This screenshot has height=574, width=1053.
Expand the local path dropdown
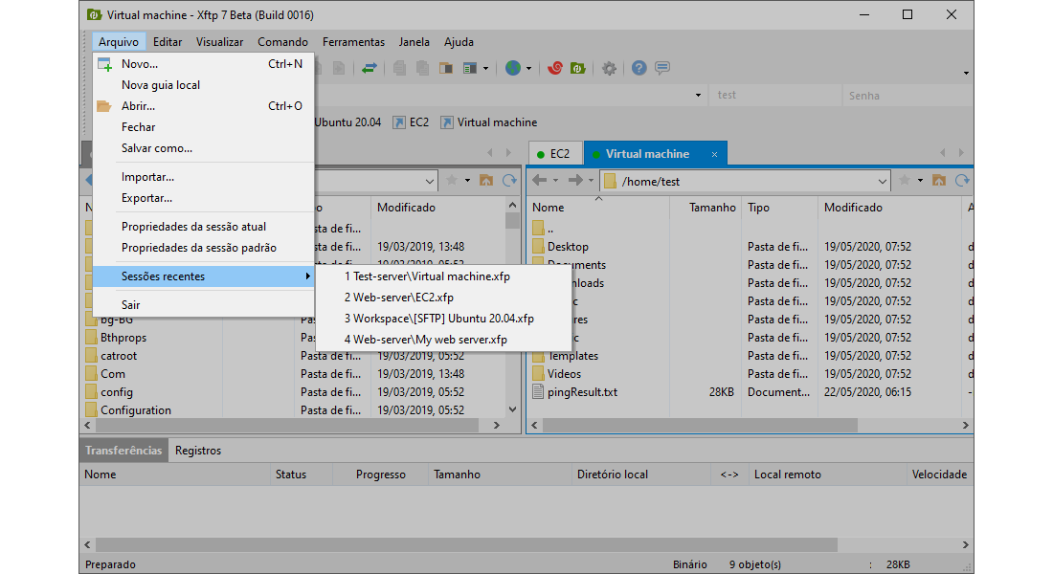point(430,181)
